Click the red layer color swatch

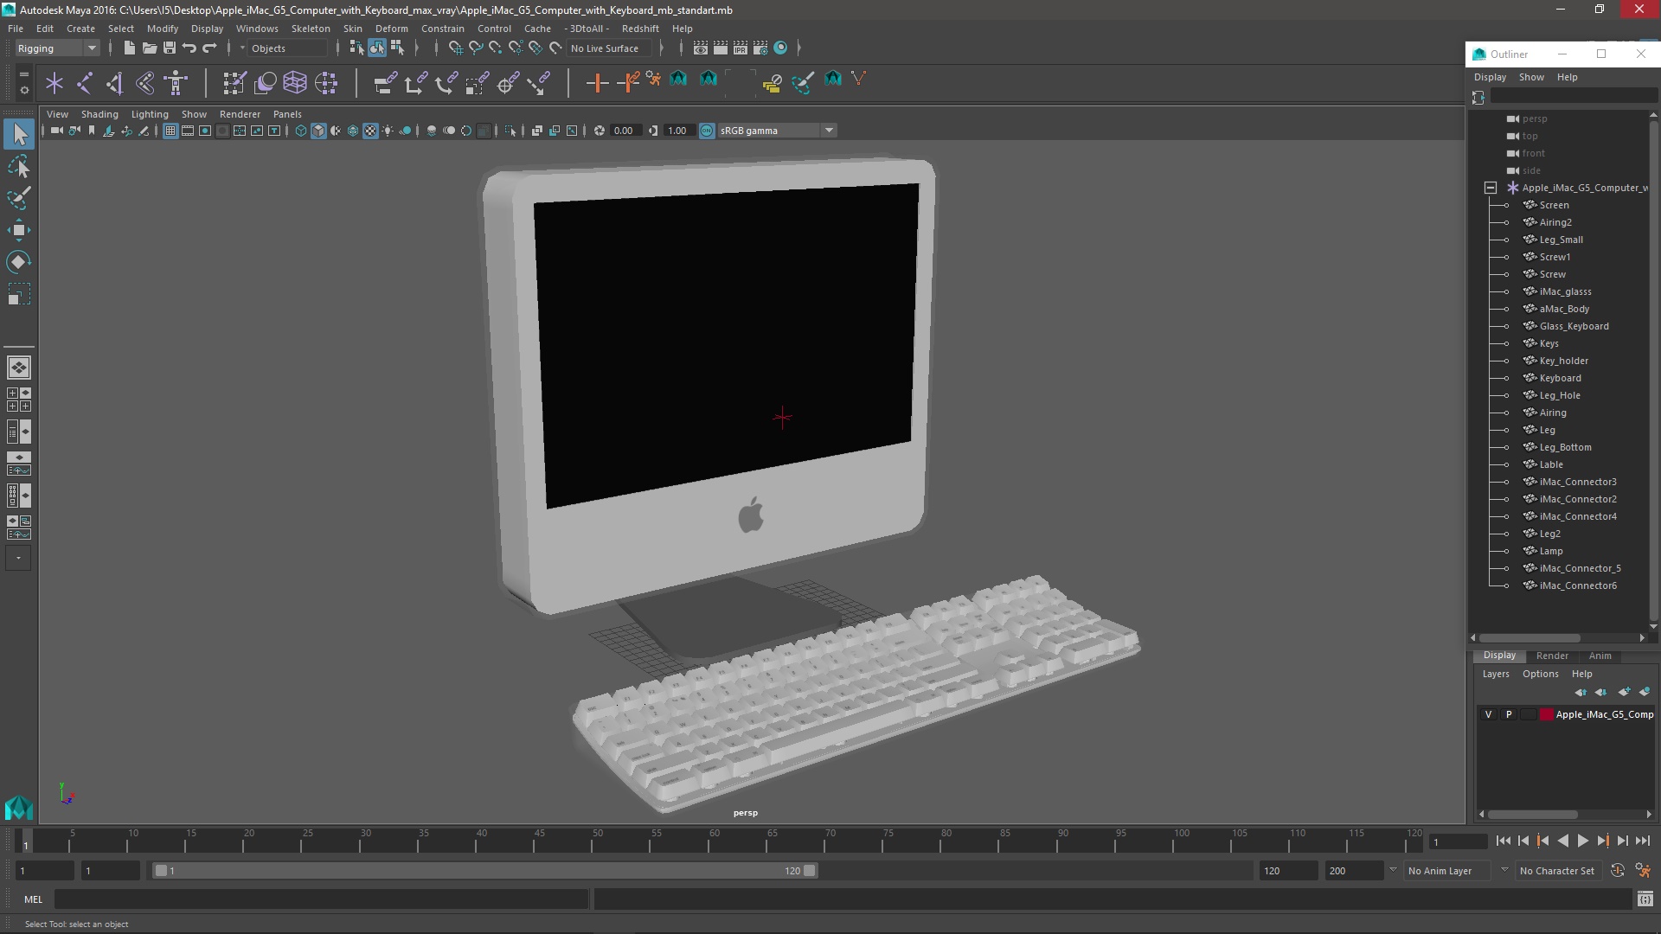click(1546, 714)
